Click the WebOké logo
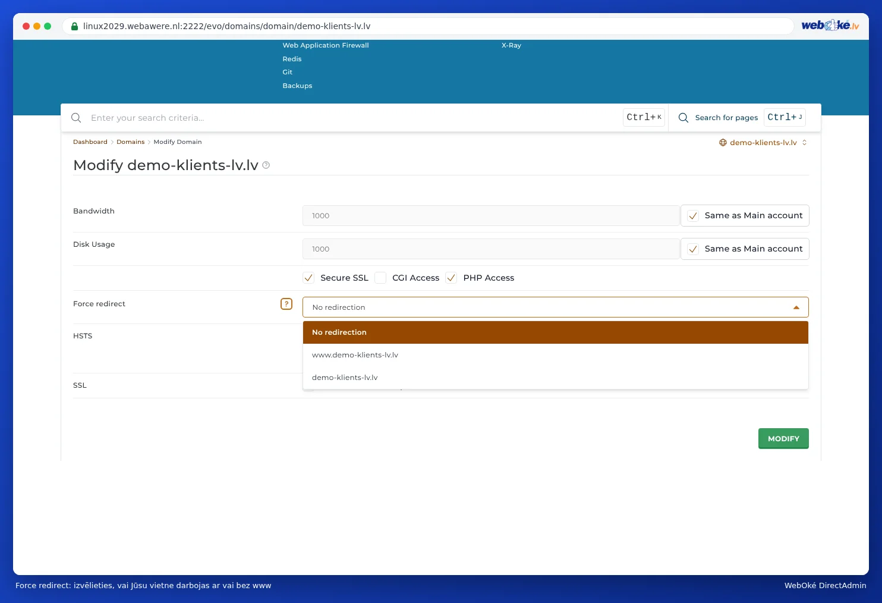Screen dimensions: 882x603 (830, 26)
